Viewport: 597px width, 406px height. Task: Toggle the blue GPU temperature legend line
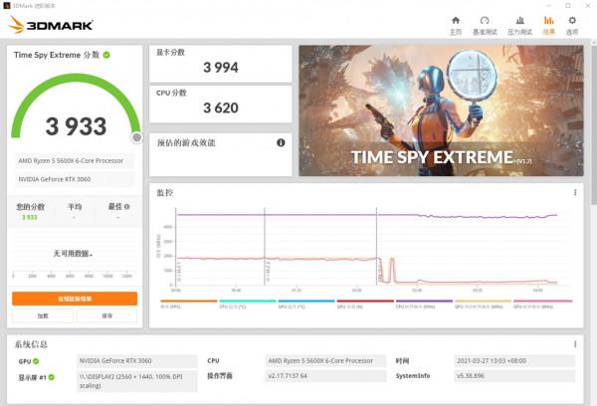[x=306, y=304]
